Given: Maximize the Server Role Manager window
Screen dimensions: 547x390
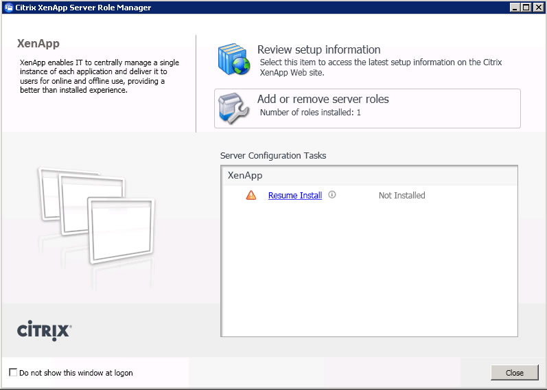Looking at the screenshot, I should pyautogui.click(x=526, y=8).
